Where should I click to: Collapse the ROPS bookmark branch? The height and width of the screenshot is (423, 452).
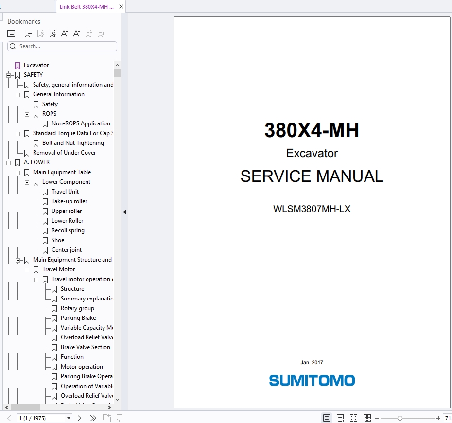(27, 114)
